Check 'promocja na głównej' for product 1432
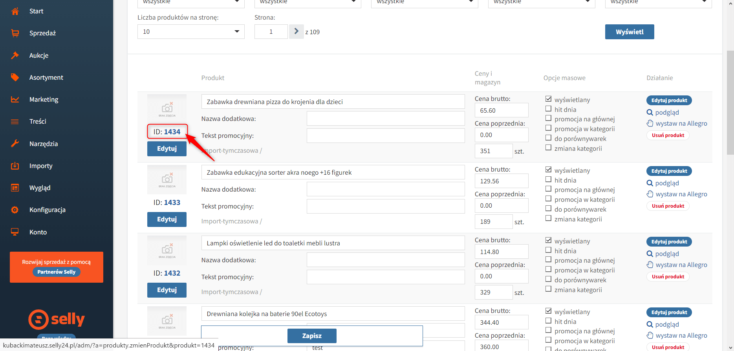This screenshot has height=351, width=734. tap(548, 260)
